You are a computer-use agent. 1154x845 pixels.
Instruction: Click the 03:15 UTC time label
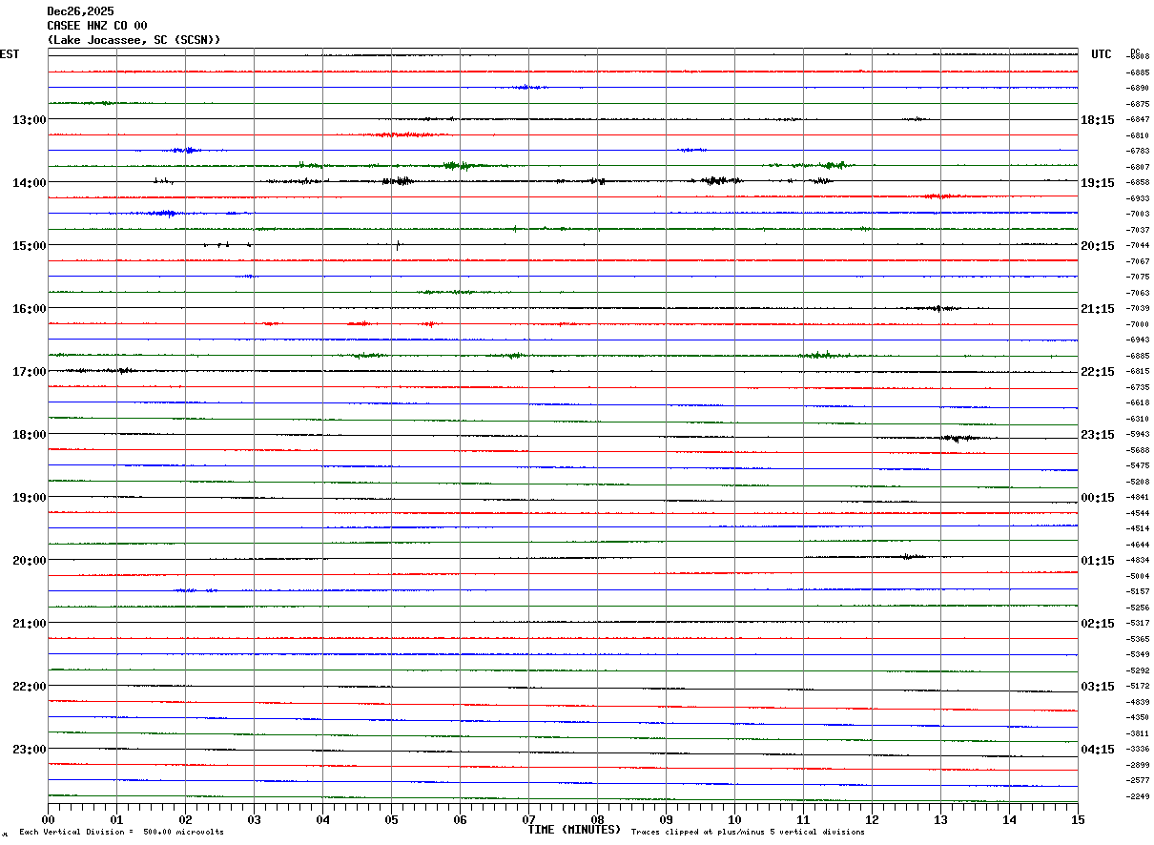1098,687
